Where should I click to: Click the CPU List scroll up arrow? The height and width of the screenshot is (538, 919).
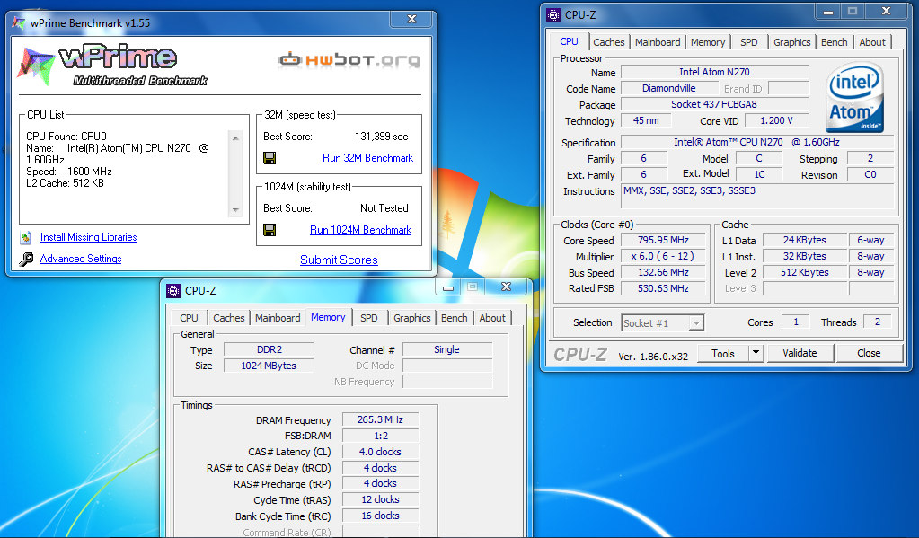pos(235,138)
